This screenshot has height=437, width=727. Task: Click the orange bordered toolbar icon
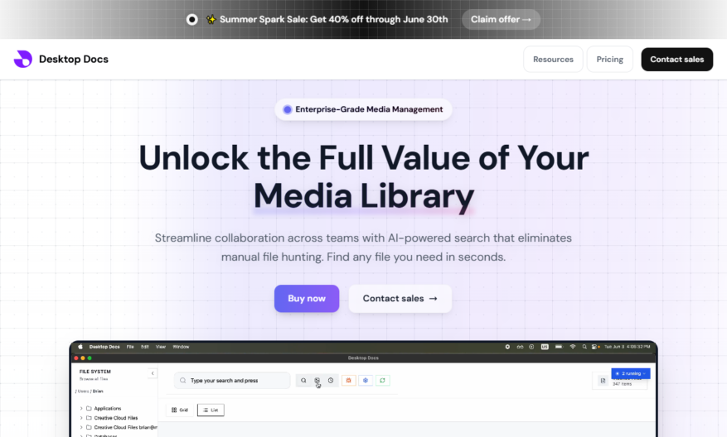click(x=349, y=381)
